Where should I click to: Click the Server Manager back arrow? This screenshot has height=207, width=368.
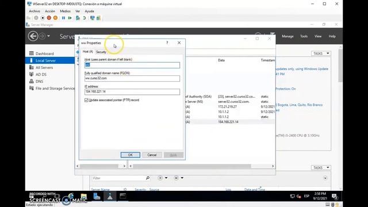[x=33, y=36]
